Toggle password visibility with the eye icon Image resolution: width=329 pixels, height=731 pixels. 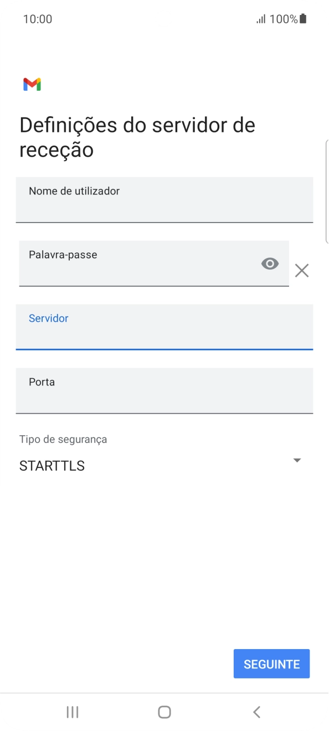(270, 263)
